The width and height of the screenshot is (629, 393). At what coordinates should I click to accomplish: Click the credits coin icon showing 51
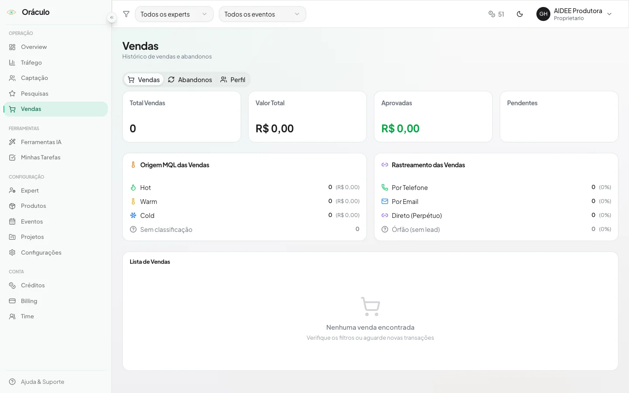tap(492, 14)
